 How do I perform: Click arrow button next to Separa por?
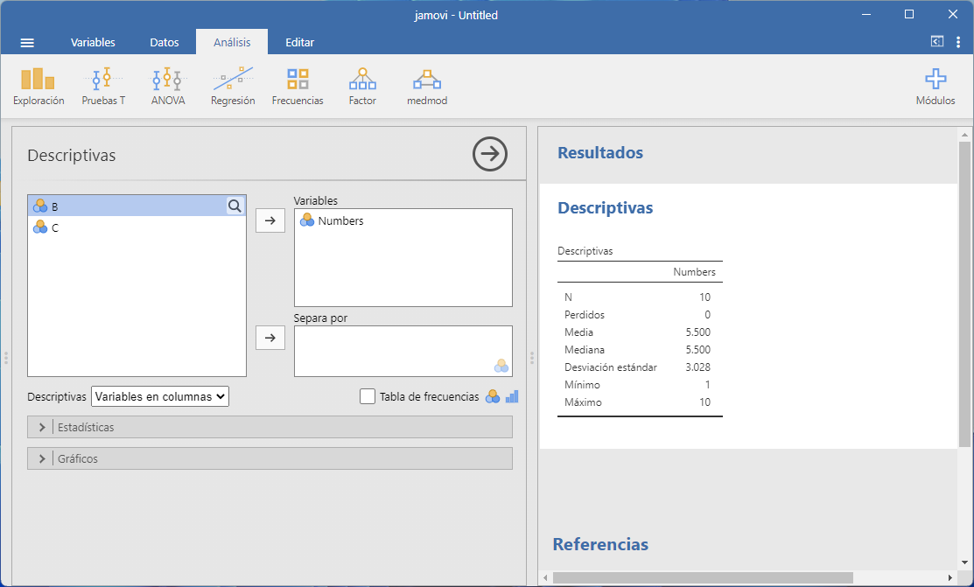(x=270, y=338)
